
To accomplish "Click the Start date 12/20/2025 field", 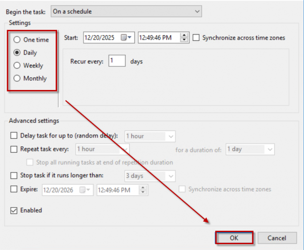I will pos(101,37).
